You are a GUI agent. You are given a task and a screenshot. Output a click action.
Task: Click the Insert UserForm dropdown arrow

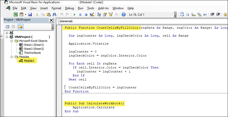pyautogui.click(x=25, y=15)
